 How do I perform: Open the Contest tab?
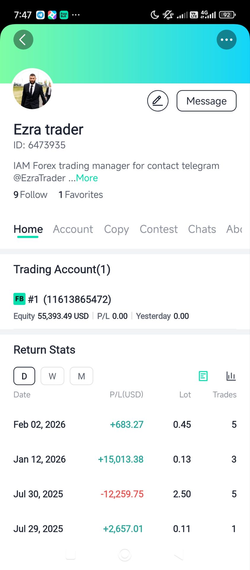159,229
